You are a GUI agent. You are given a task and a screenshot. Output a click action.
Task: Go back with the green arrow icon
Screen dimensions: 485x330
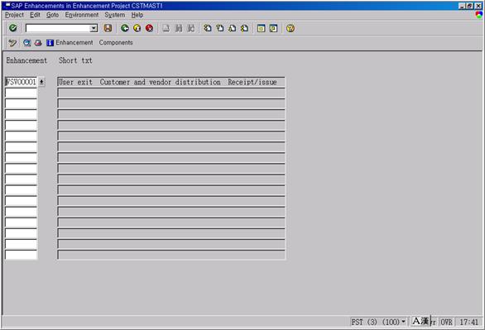125,28
